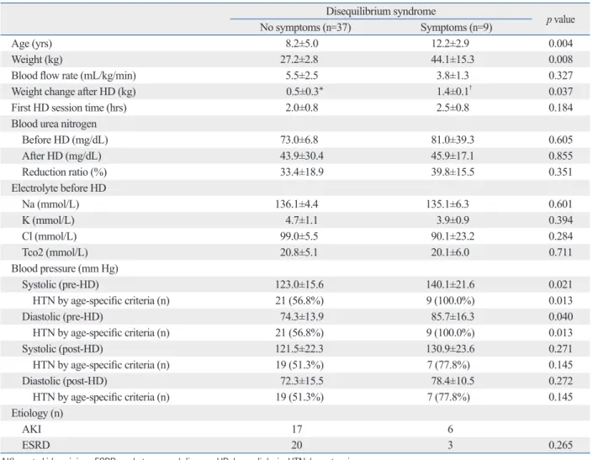Click the value 43.9±30.4

(302, 156)
